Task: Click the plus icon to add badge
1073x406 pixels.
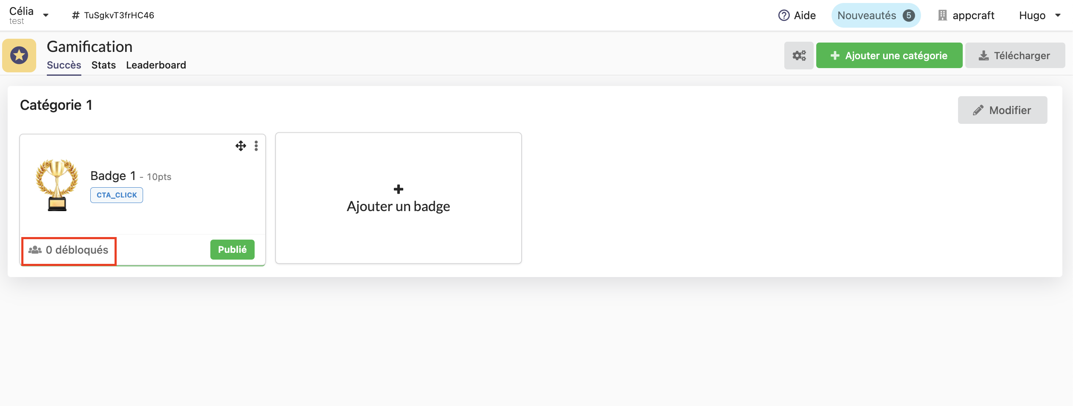Action: 399,189
